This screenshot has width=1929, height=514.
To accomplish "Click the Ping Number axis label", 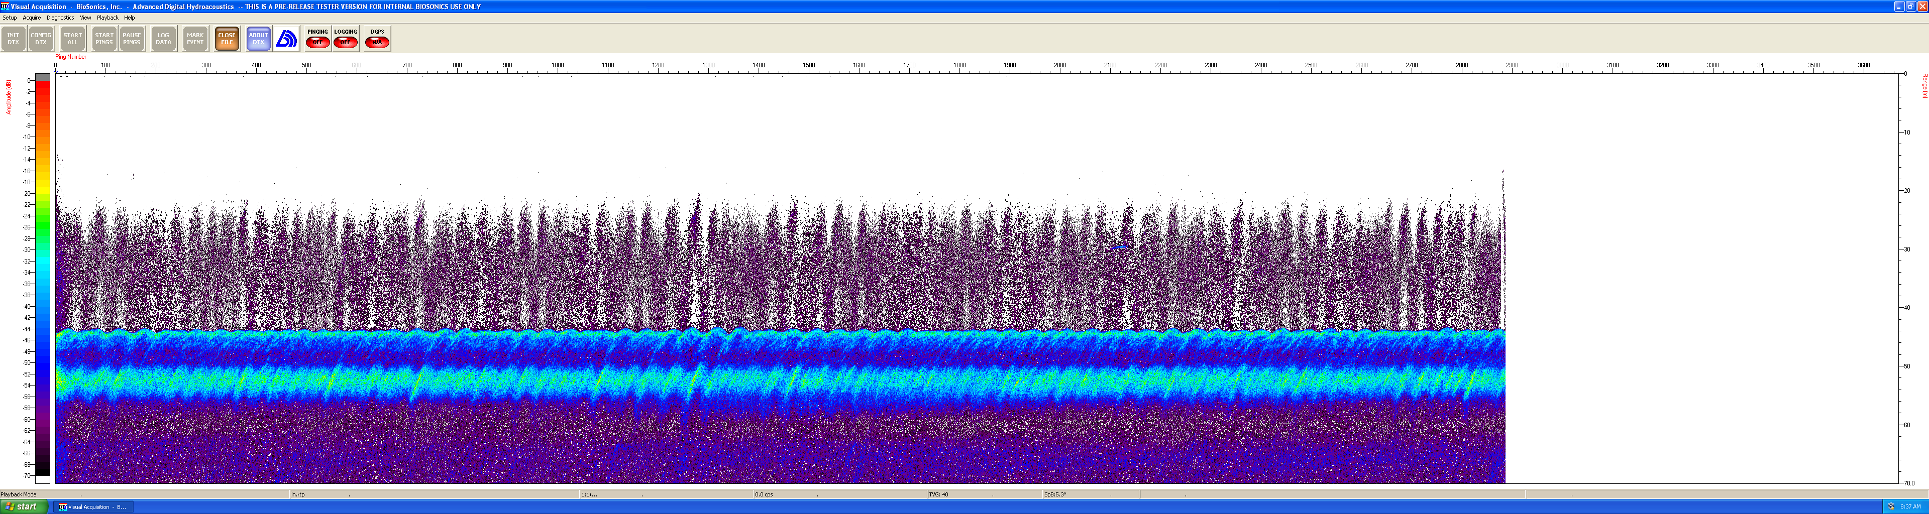I will click(x=70, y=57).
